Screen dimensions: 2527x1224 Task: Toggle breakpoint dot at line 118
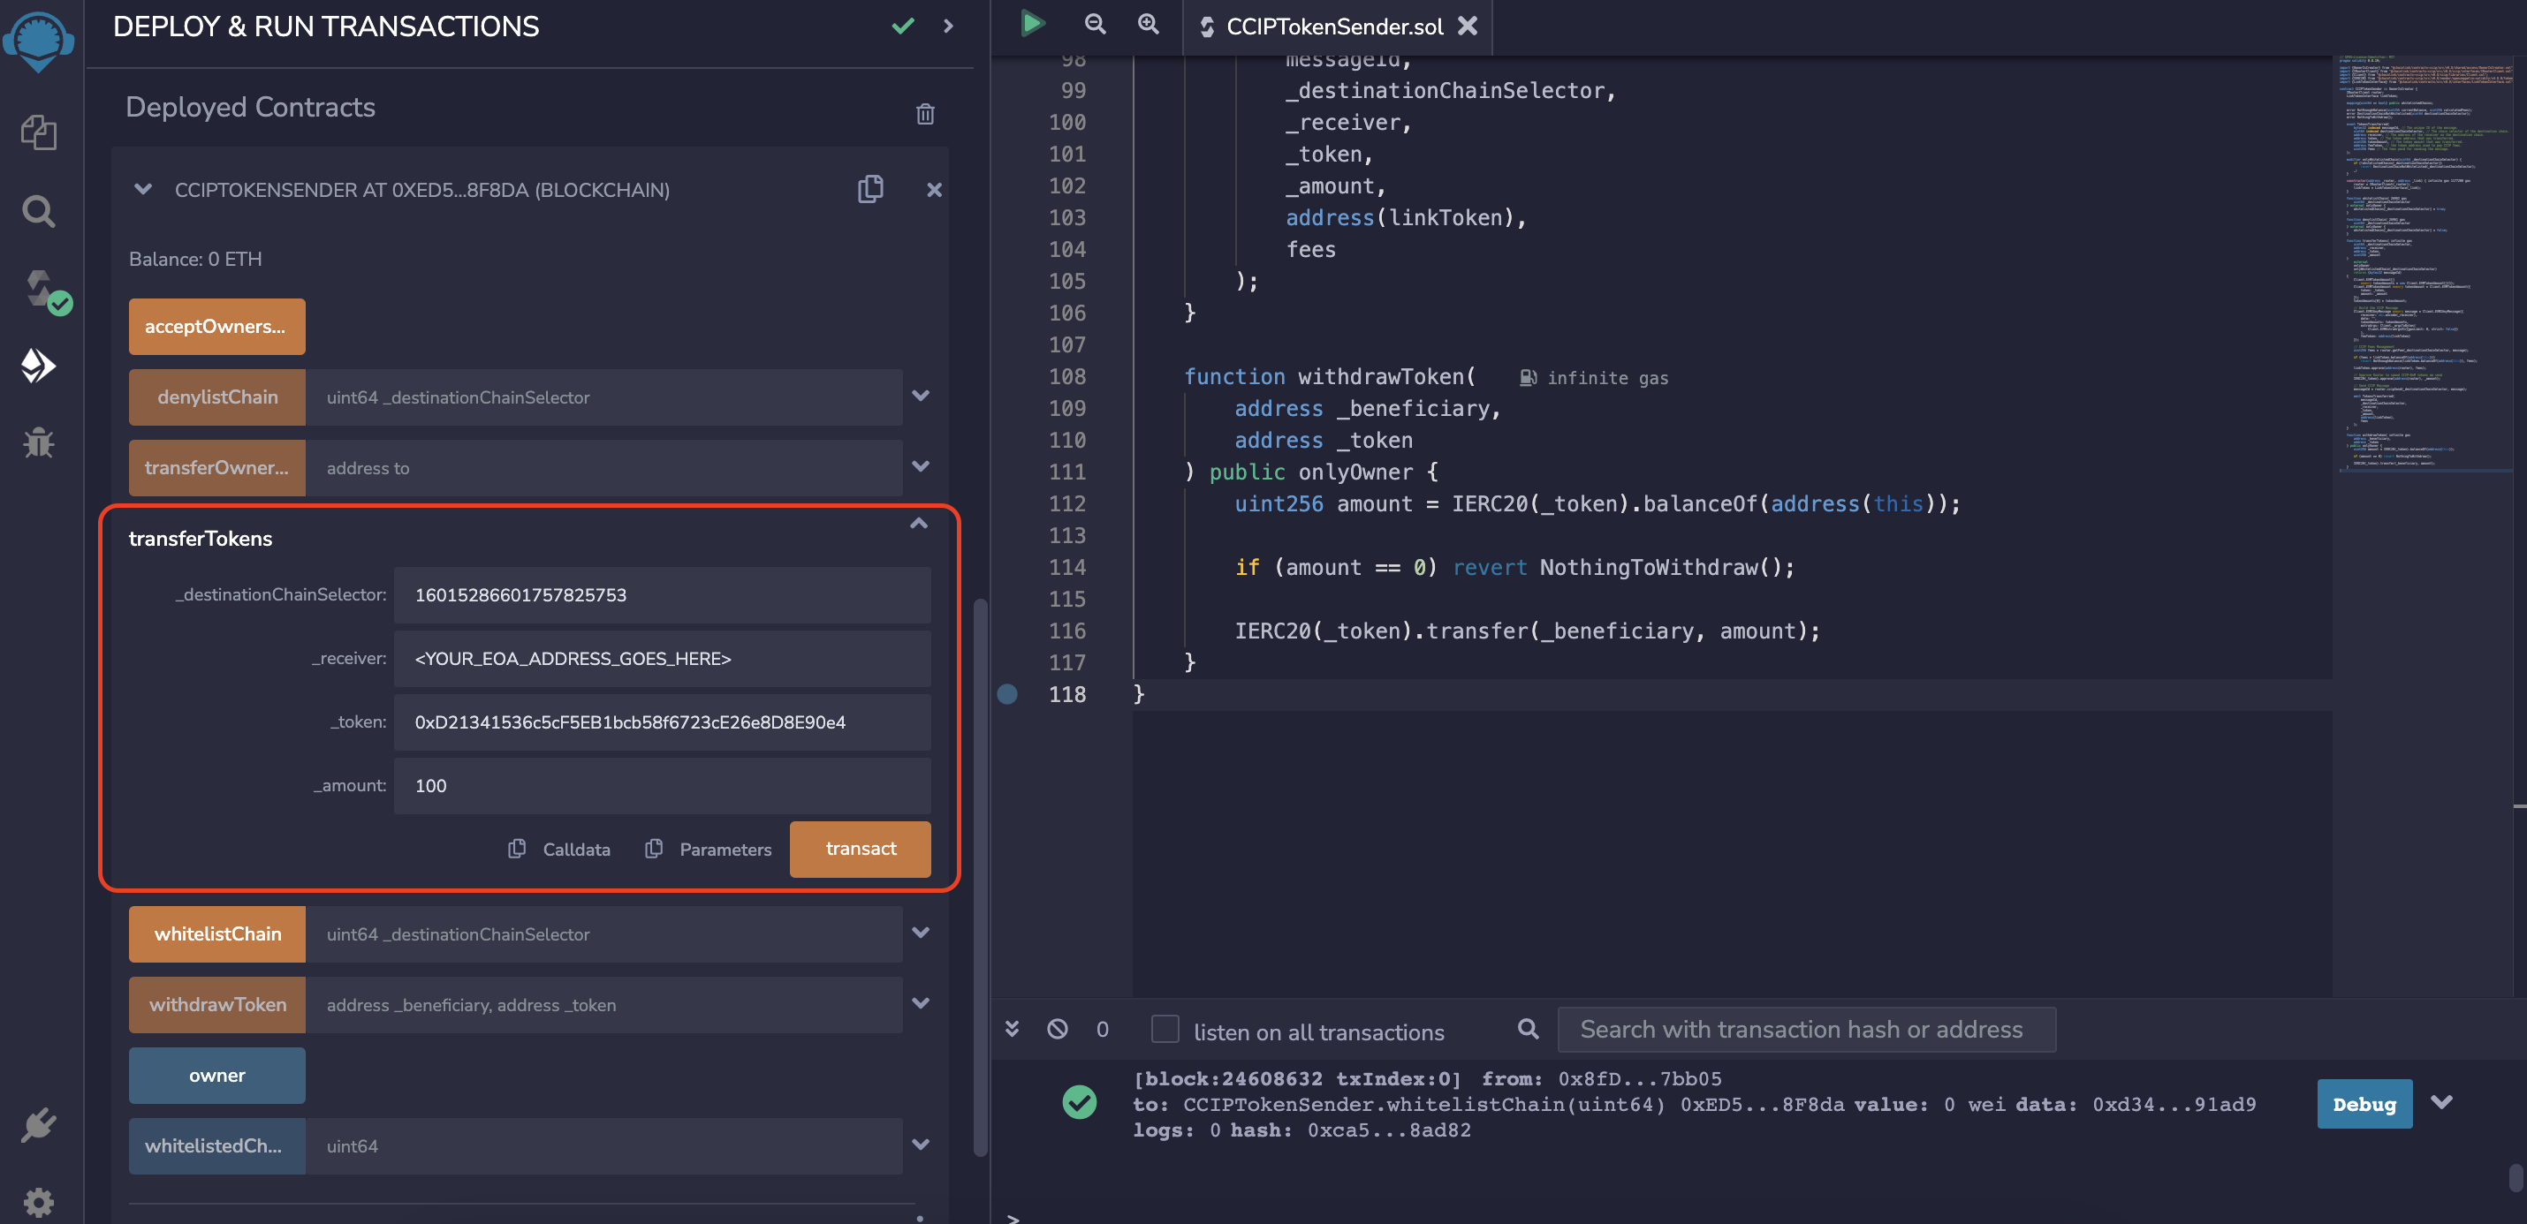tap(1007, 694)
